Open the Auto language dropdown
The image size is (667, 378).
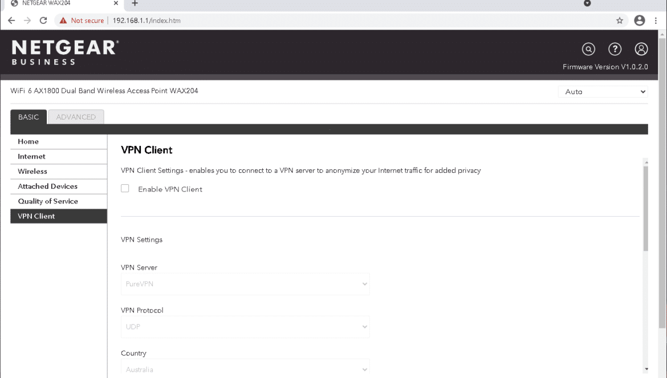[x=603, y=92]
